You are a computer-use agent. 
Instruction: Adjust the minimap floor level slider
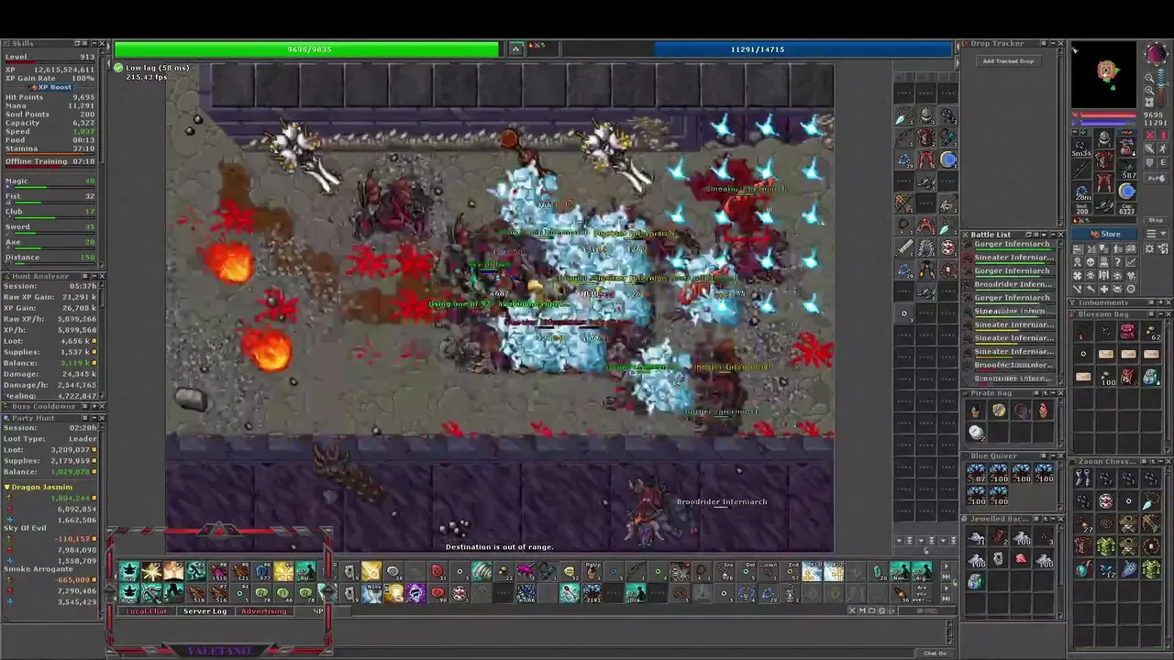click(1162, 88)
